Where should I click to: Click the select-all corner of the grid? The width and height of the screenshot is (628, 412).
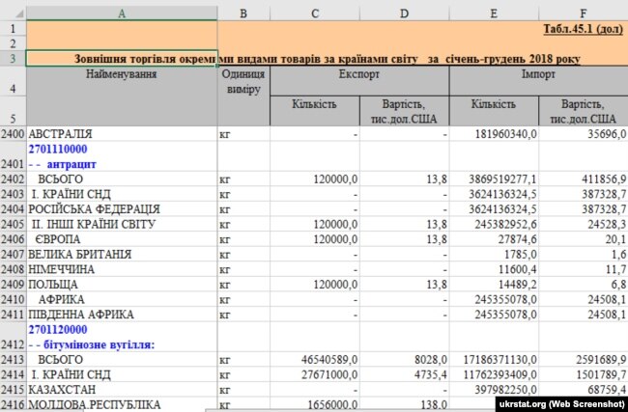click(13, 12)
